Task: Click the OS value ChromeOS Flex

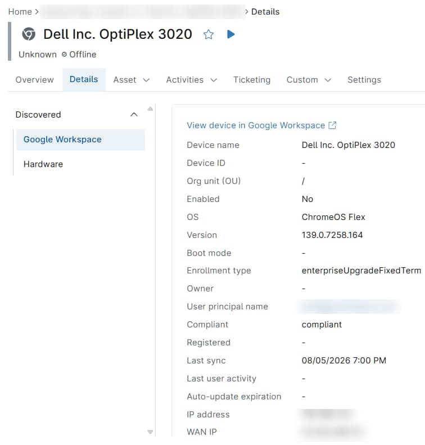Action: pyautogui.click(x=333, y=217)
